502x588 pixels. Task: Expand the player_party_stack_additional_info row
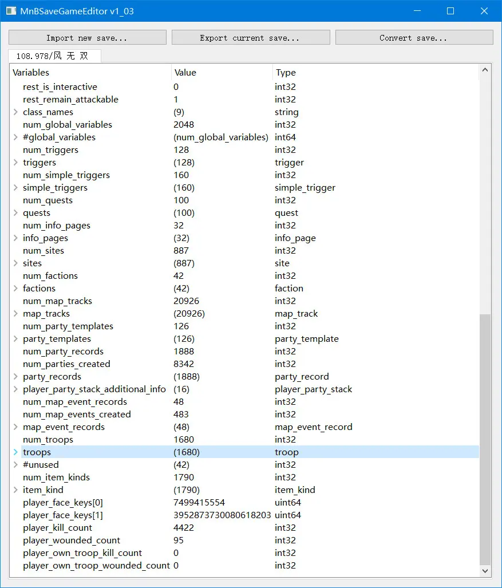tap(16, 389)
